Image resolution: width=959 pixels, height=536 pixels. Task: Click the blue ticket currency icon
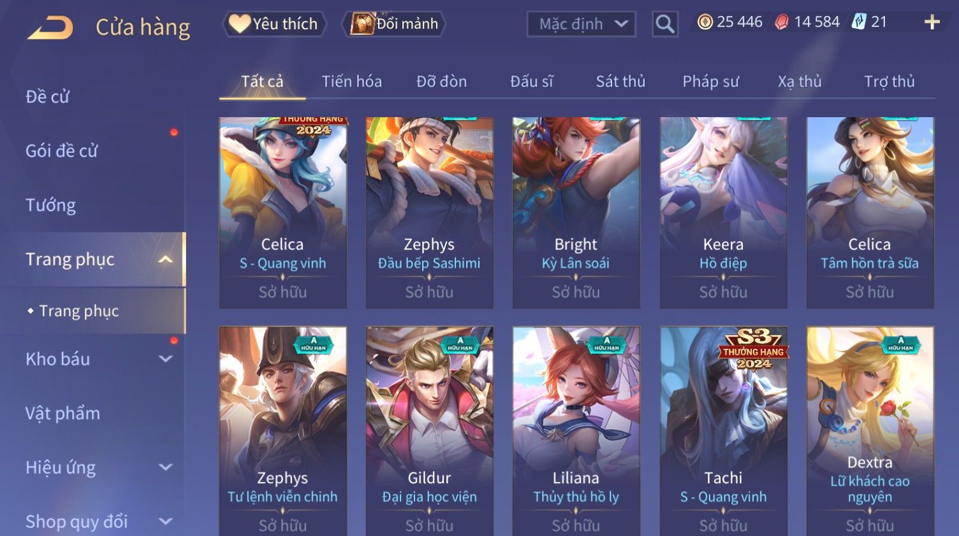tap(859, 22)
